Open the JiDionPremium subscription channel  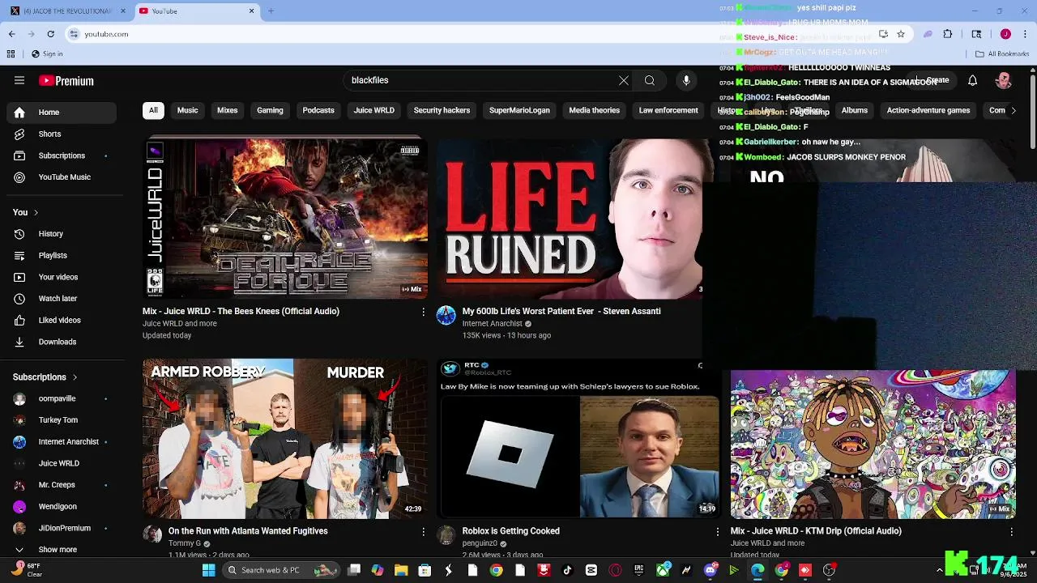coord(62,528)
